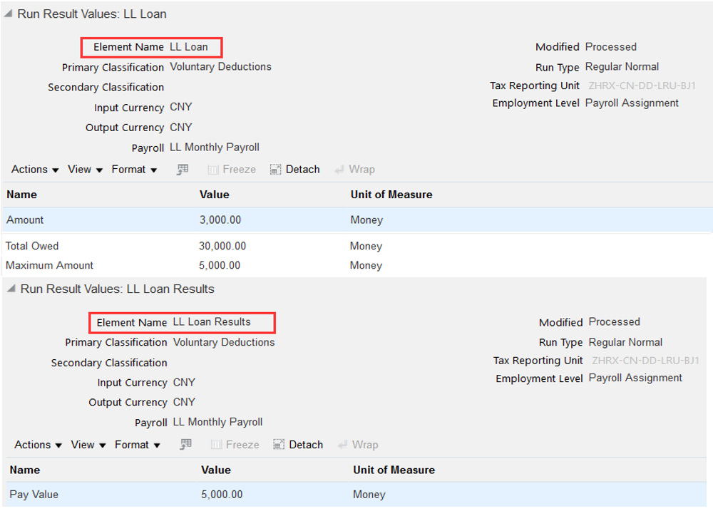Open Actions dropdown in LL Loan Results table
This screenshot has width=713, height=511.
tap(38, 445)
